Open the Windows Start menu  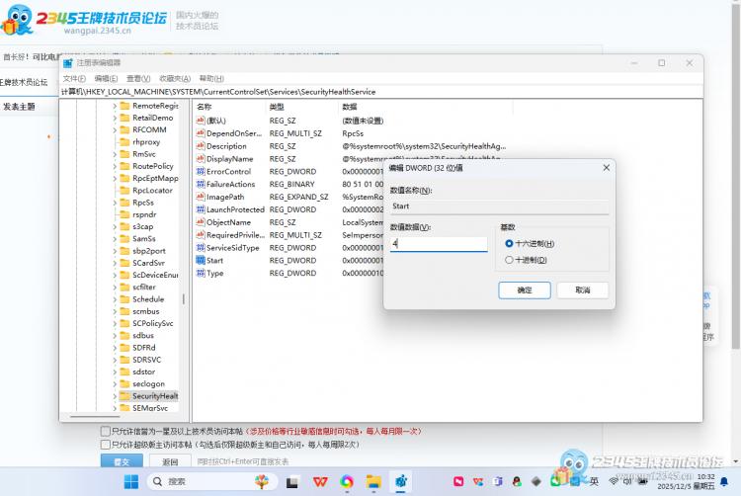coord(130,481)
